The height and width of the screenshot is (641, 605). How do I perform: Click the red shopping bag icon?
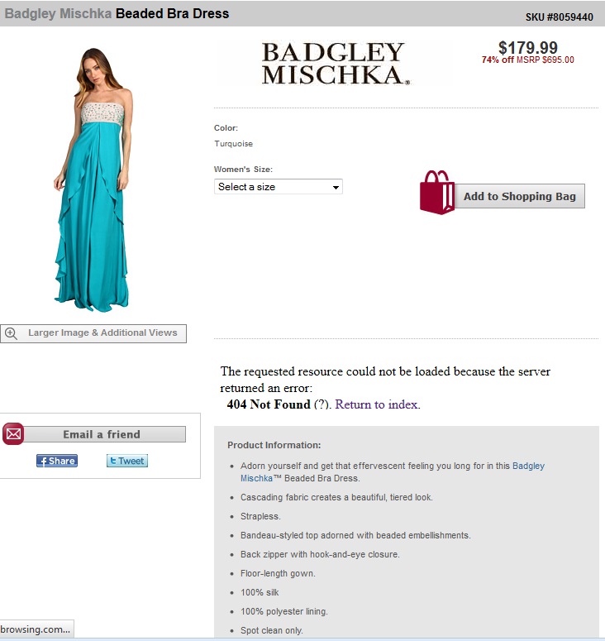(437, 192)
